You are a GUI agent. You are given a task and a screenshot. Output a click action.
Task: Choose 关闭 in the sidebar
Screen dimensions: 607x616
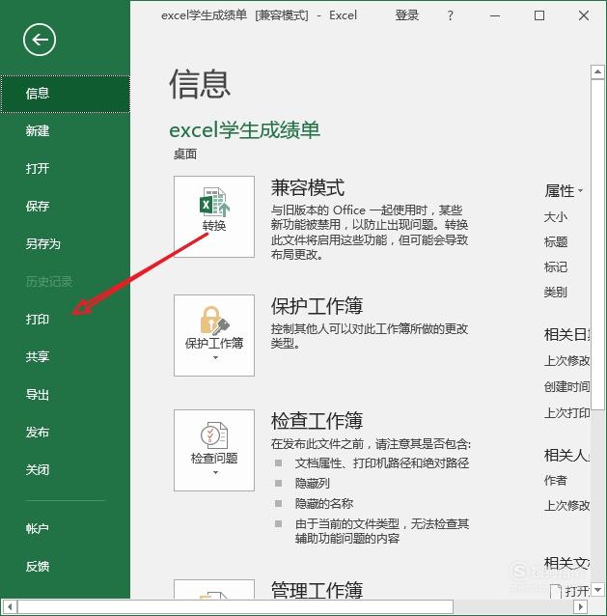pyautogui.click(x=66, y=470)
